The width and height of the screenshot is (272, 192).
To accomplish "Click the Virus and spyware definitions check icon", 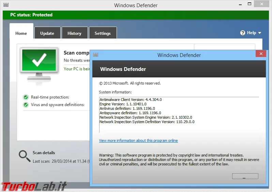I will (x=26, y=105).
